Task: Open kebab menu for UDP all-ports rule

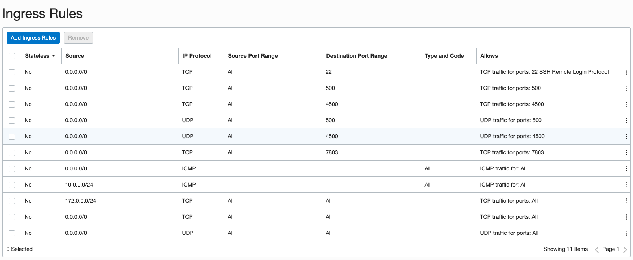Action: point(626,233)
